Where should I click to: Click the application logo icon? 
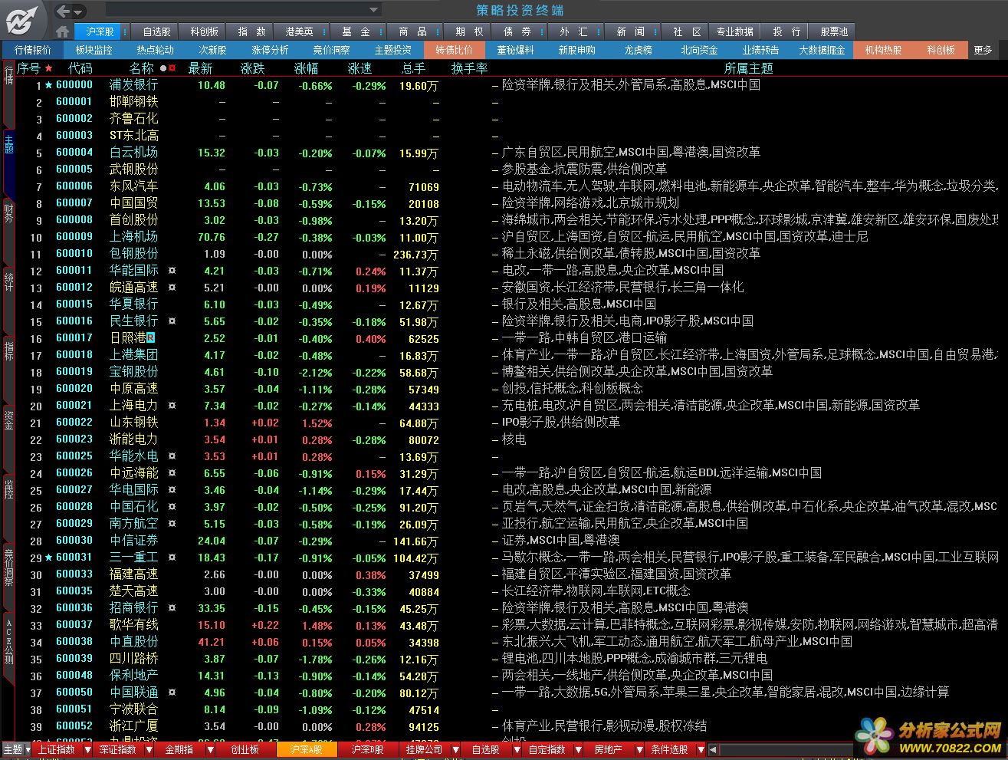tap(21, 21)
